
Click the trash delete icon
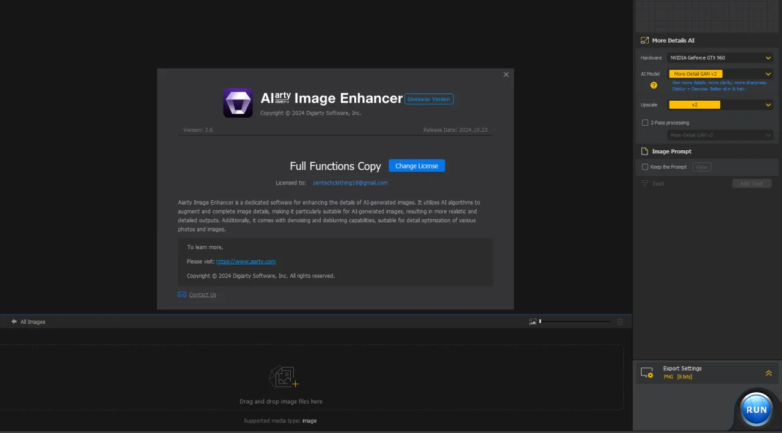[620, 321]
